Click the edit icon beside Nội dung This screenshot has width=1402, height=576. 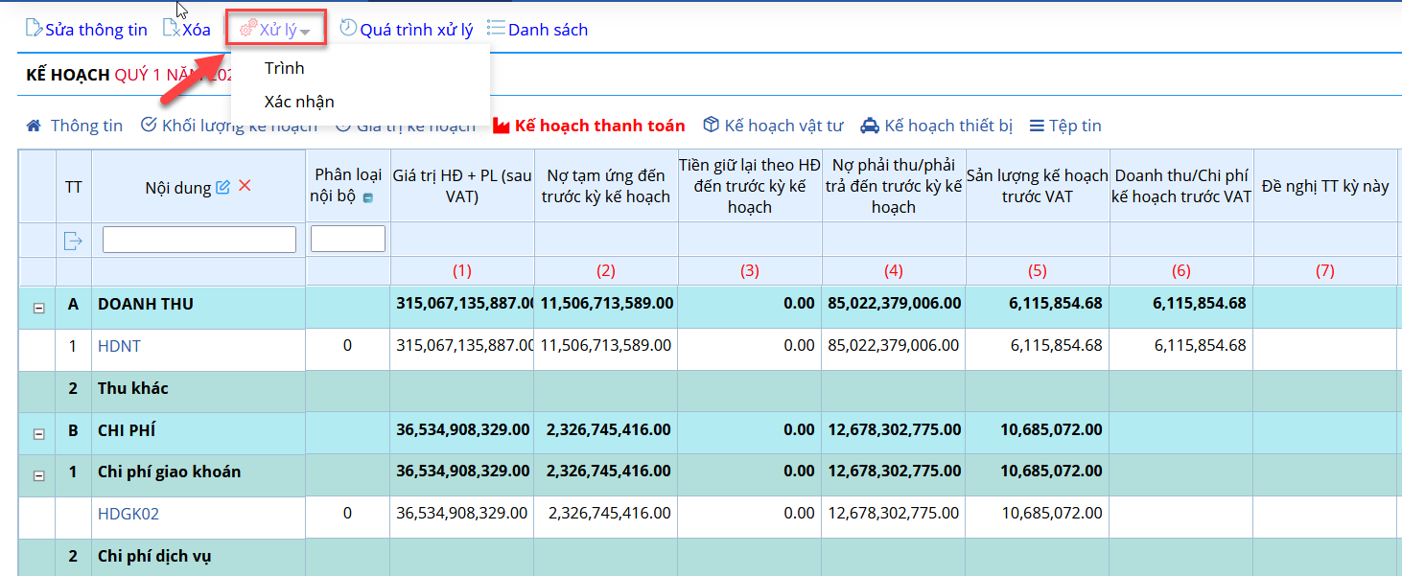(x=223, y=187)
